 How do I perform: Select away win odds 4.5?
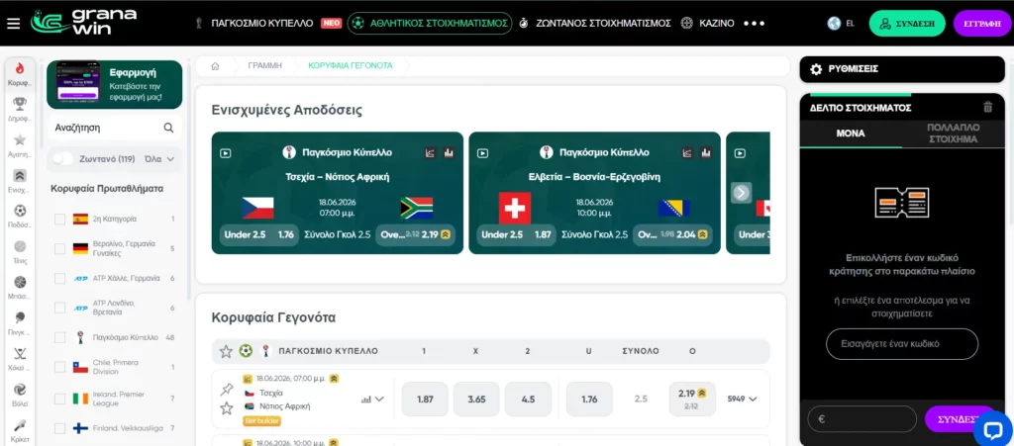[x=529, y=399]
